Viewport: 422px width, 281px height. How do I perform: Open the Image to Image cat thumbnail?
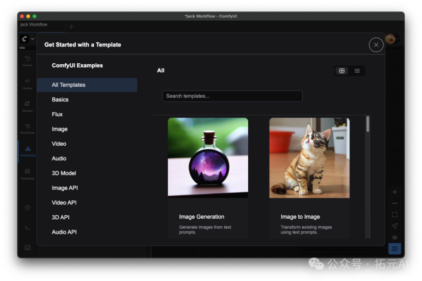point(310,158)
